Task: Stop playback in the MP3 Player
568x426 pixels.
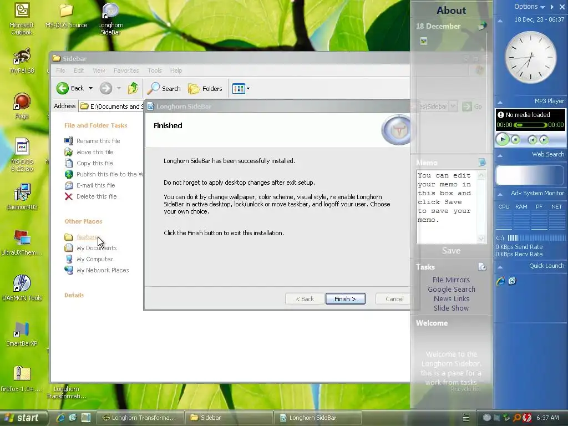Action: [x=515, y=139]
